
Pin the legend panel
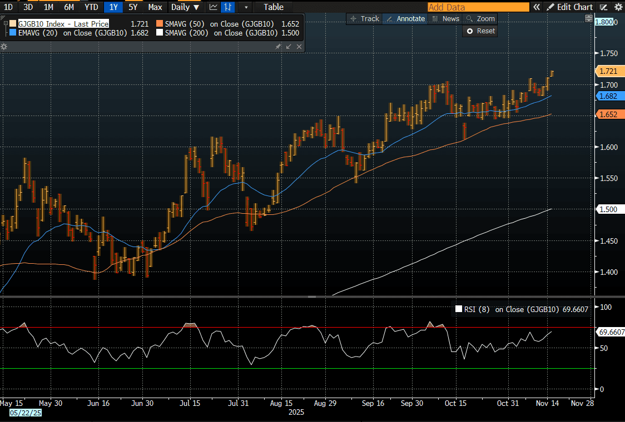coord(278,47)
